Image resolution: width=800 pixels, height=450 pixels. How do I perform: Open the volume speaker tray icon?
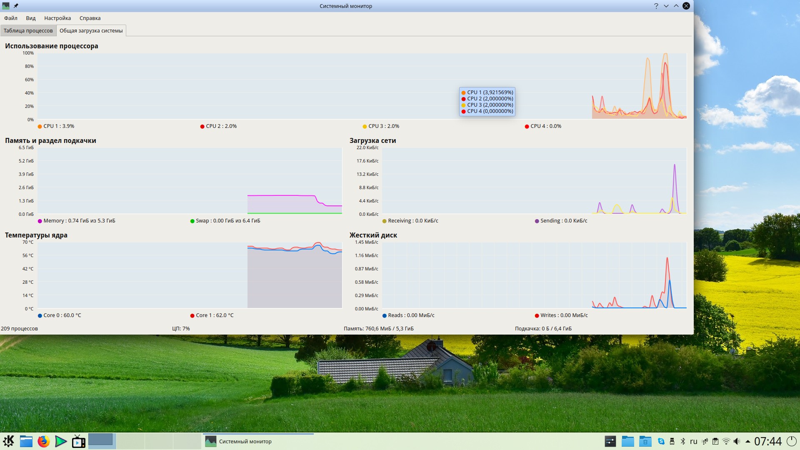(737, 441)
